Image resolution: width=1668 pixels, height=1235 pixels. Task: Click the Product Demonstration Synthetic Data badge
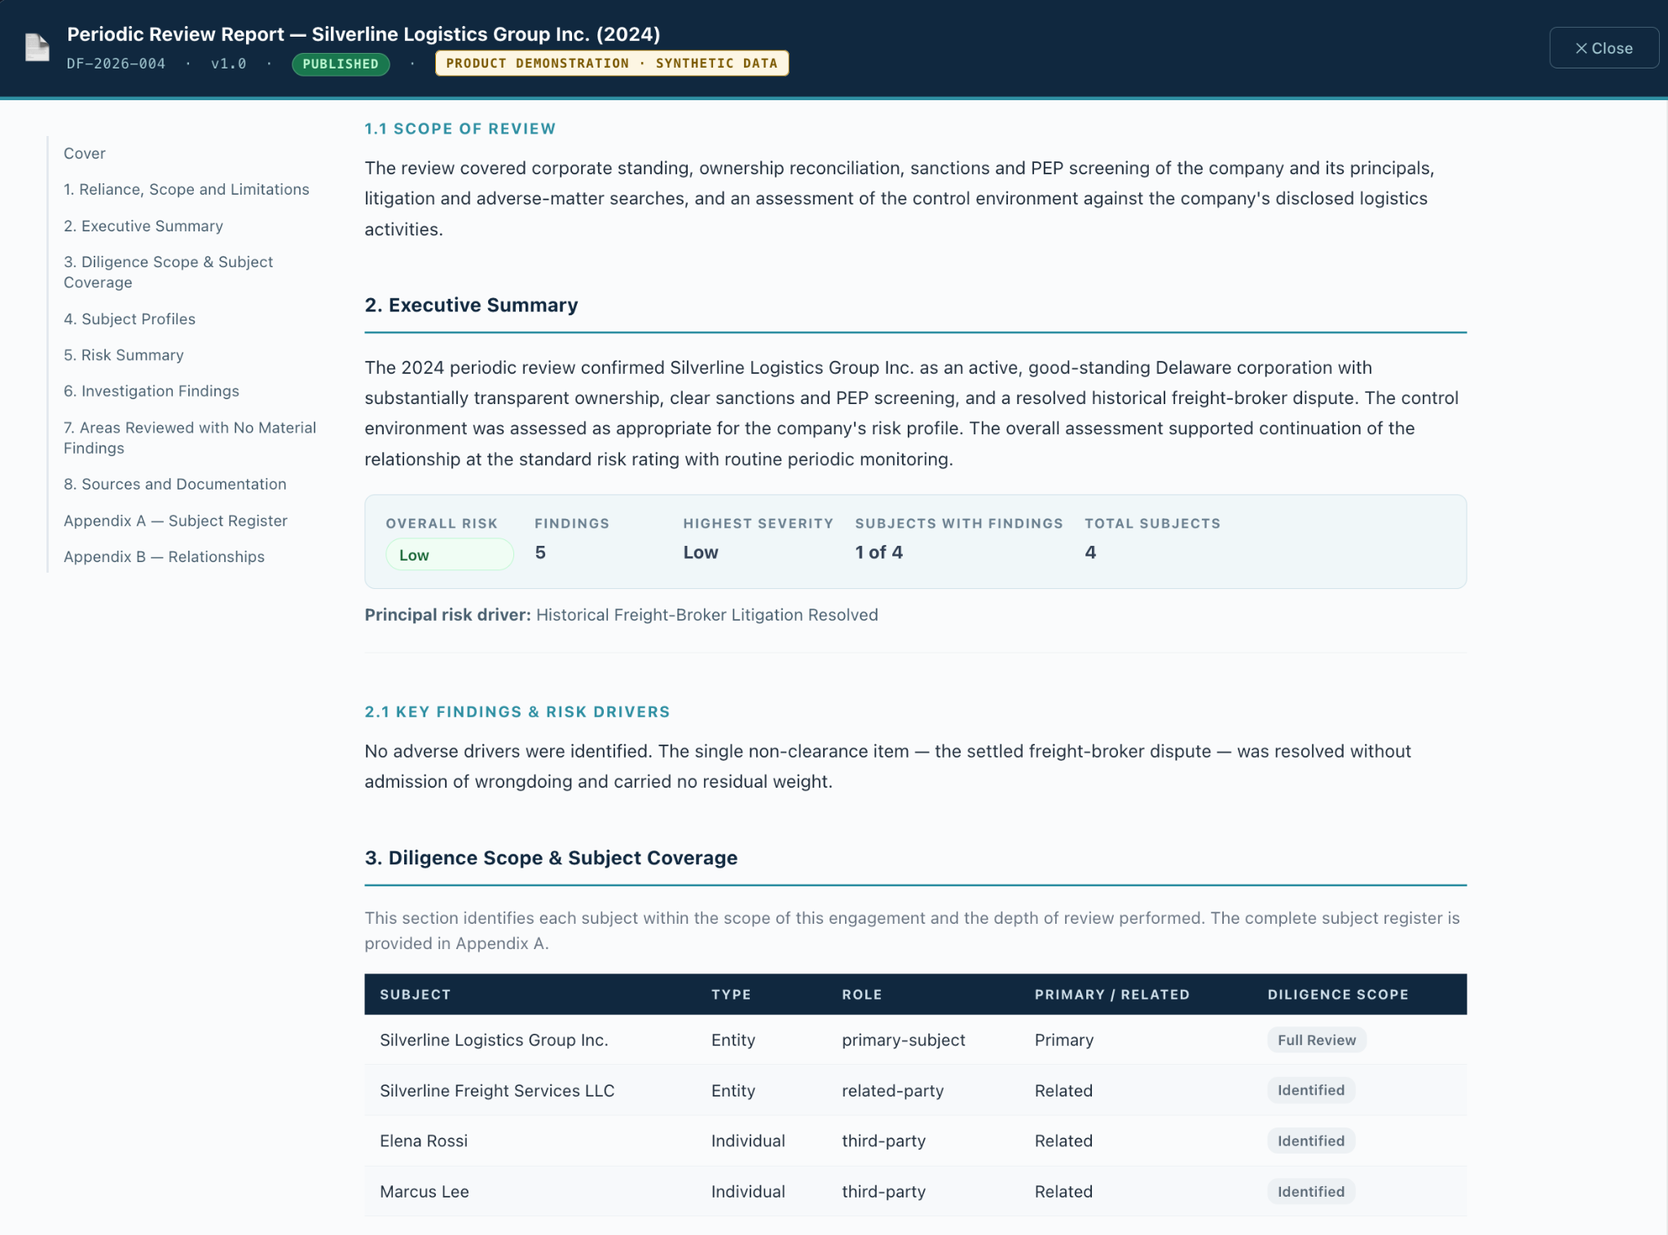coord(611,64)
